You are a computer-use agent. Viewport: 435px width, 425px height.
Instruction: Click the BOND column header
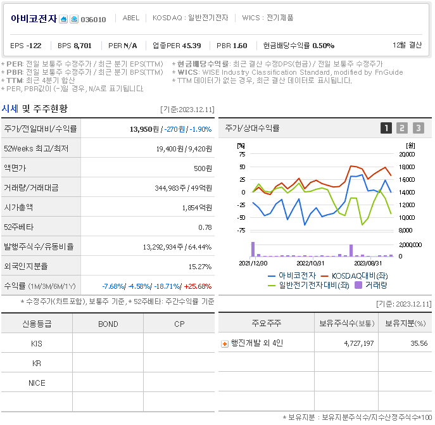[x=108, y=324]
